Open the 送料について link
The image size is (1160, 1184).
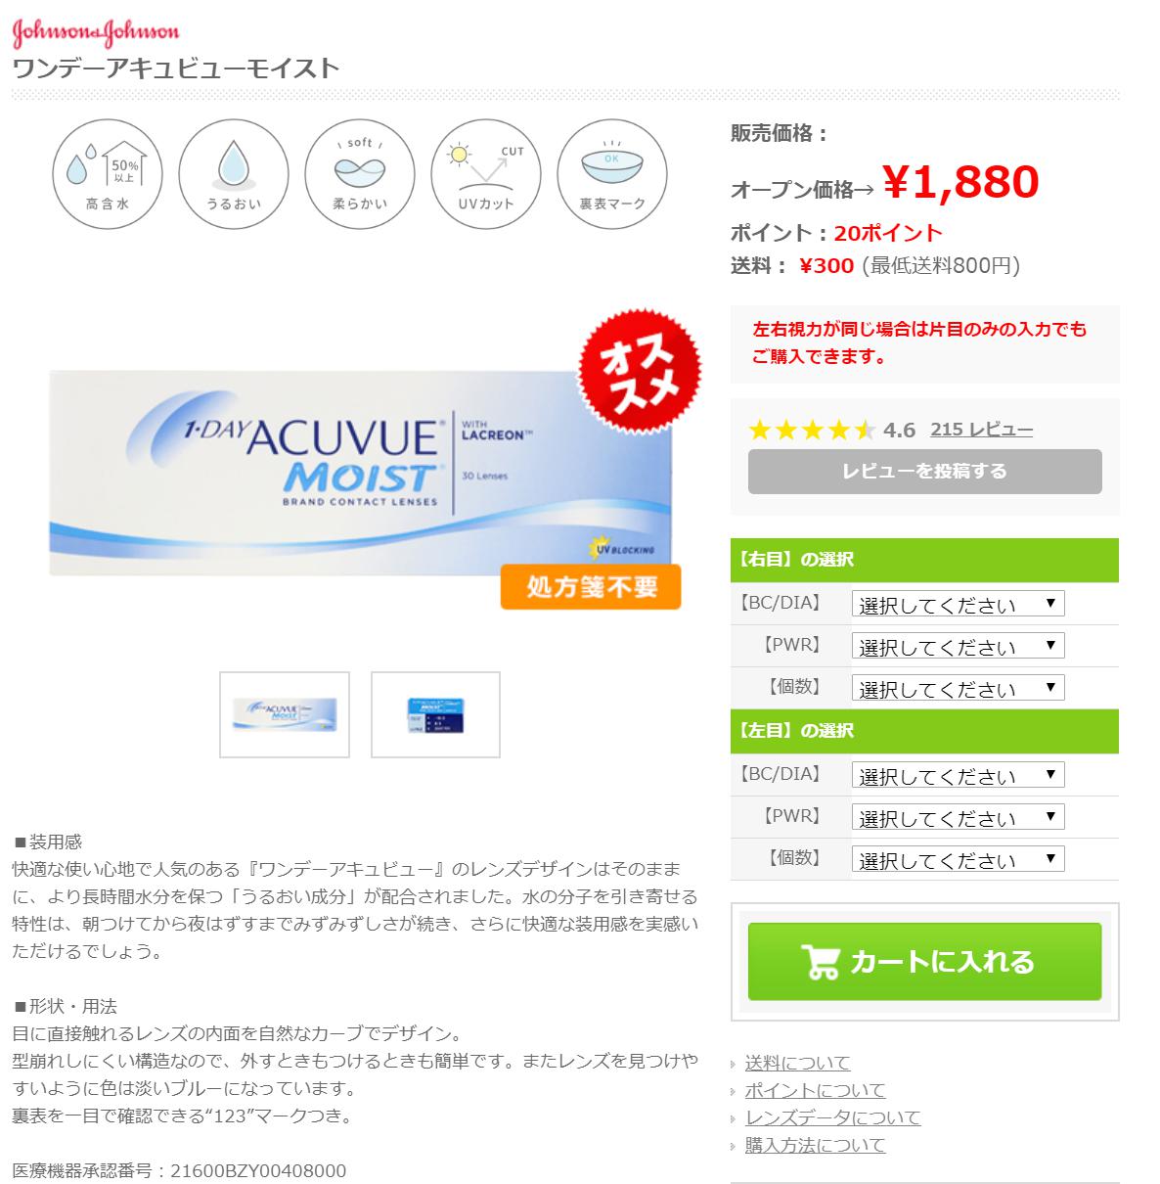[x=797, y=1063]
